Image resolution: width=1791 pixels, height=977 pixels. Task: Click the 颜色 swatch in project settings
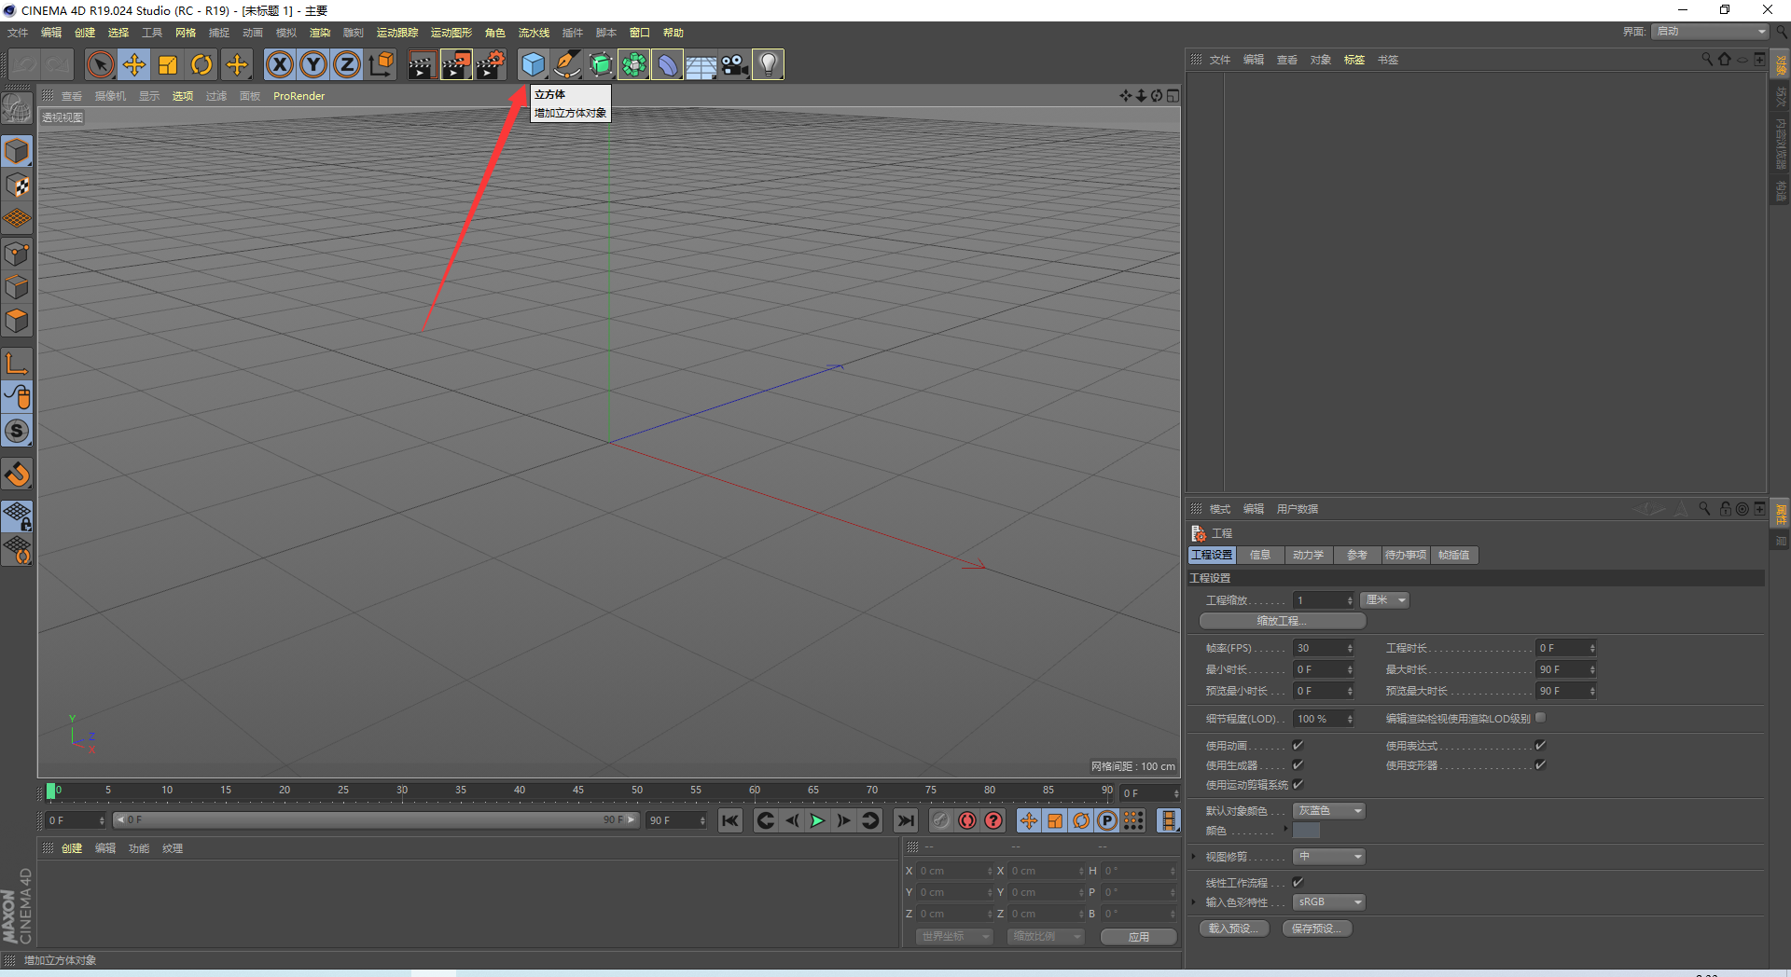pyautogui.click(x=1306, y=831)
